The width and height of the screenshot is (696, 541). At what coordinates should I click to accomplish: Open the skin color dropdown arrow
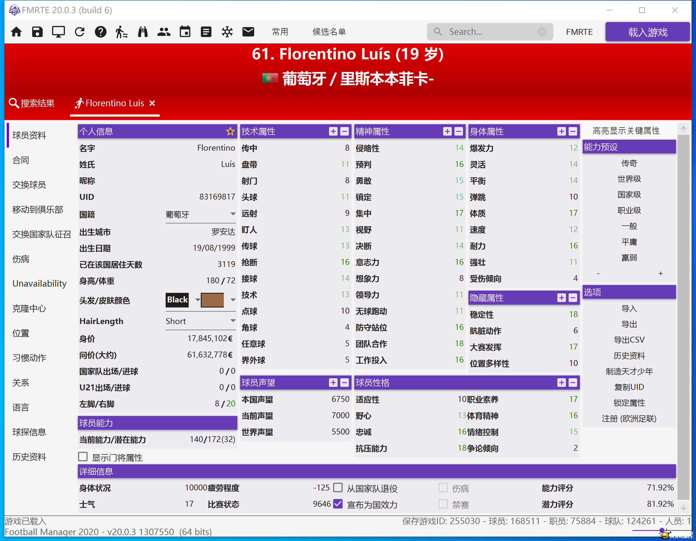click(x=233, y=300)
